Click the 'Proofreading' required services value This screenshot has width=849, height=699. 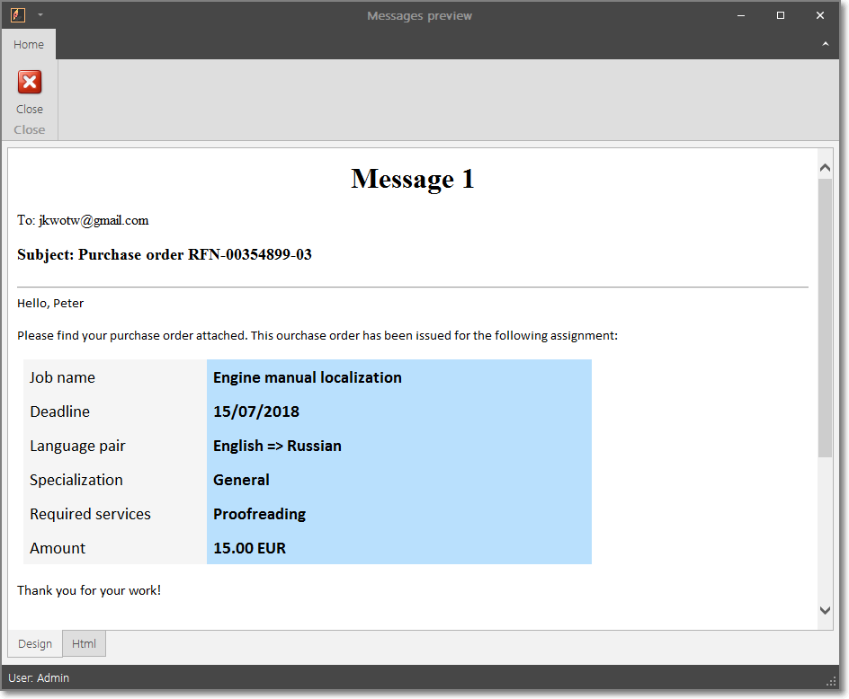coord(259,515)
